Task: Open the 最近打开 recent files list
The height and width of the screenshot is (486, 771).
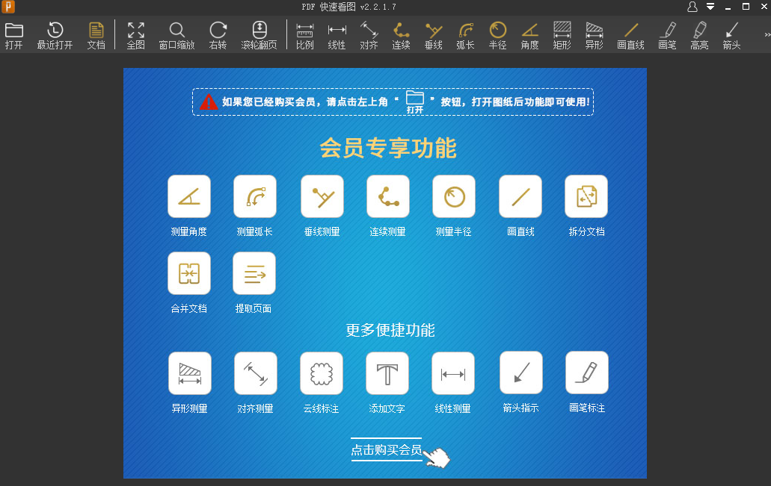Action: (x=54, y=35)
